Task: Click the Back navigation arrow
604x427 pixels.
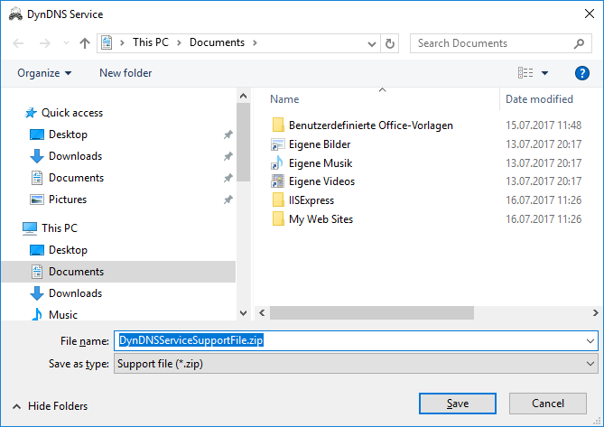Action: (18, 43)
